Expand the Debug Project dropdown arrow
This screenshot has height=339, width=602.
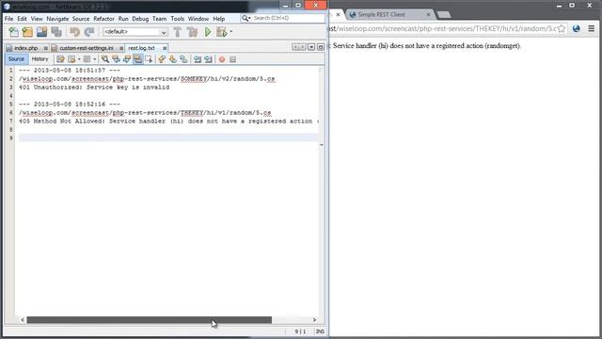230,32
